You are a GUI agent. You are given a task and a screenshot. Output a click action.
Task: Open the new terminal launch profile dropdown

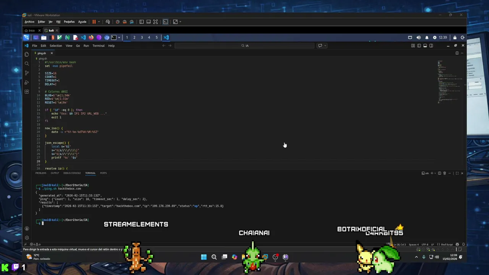[435, 173]
